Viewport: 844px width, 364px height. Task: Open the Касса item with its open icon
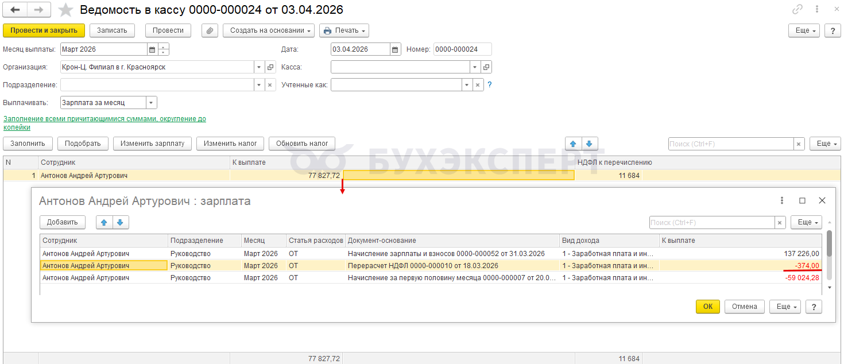coord(486,67)
